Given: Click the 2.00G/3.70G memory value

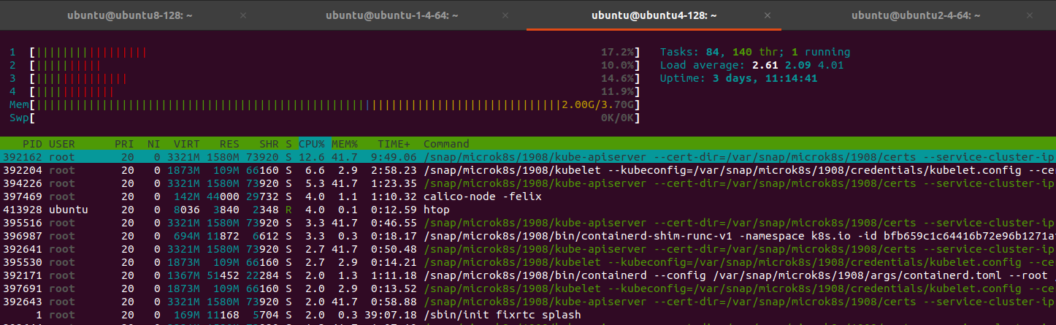Looking at the screenshot, I should pos(597,105).
